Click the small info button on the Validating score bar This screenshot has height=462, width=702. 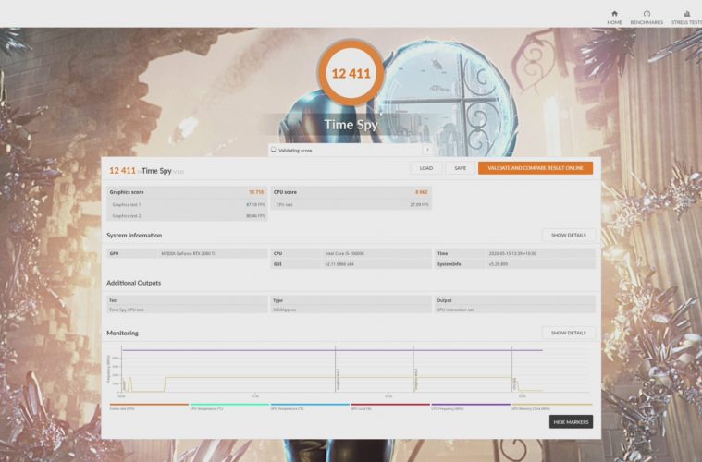[427, 150]
